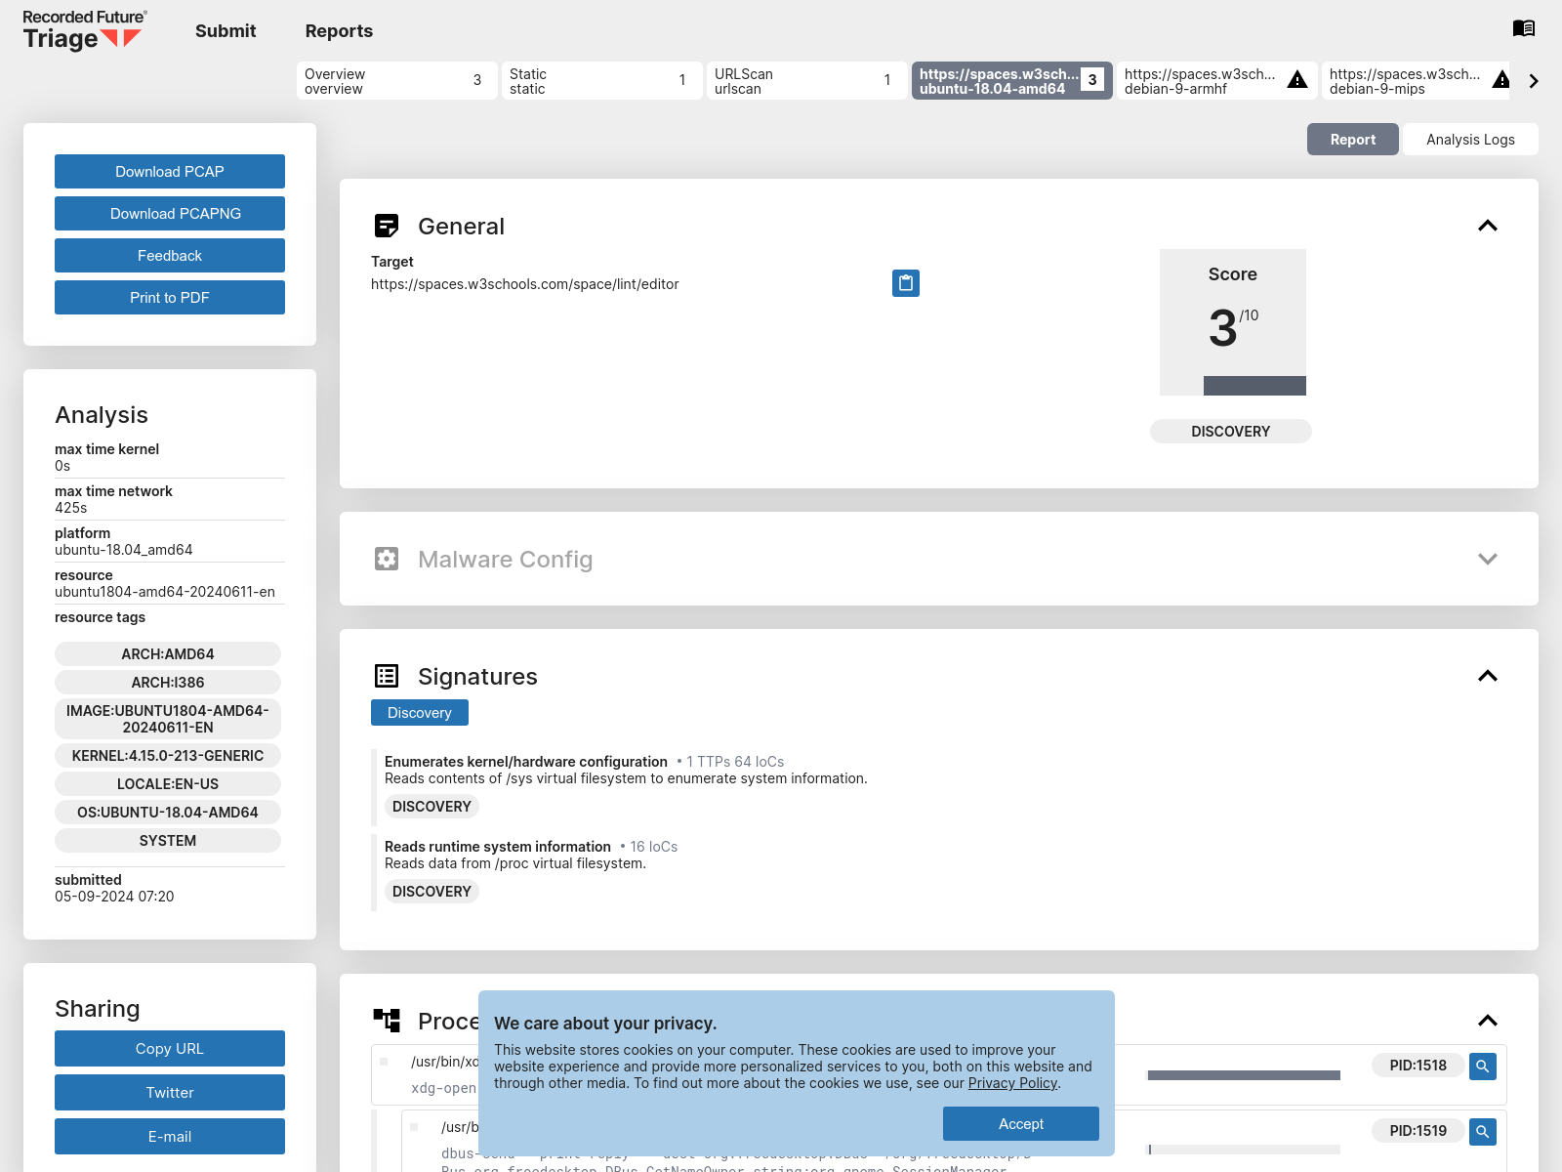
Task: Click Download PCAPNG button
Action: click(x=170, y=213)
